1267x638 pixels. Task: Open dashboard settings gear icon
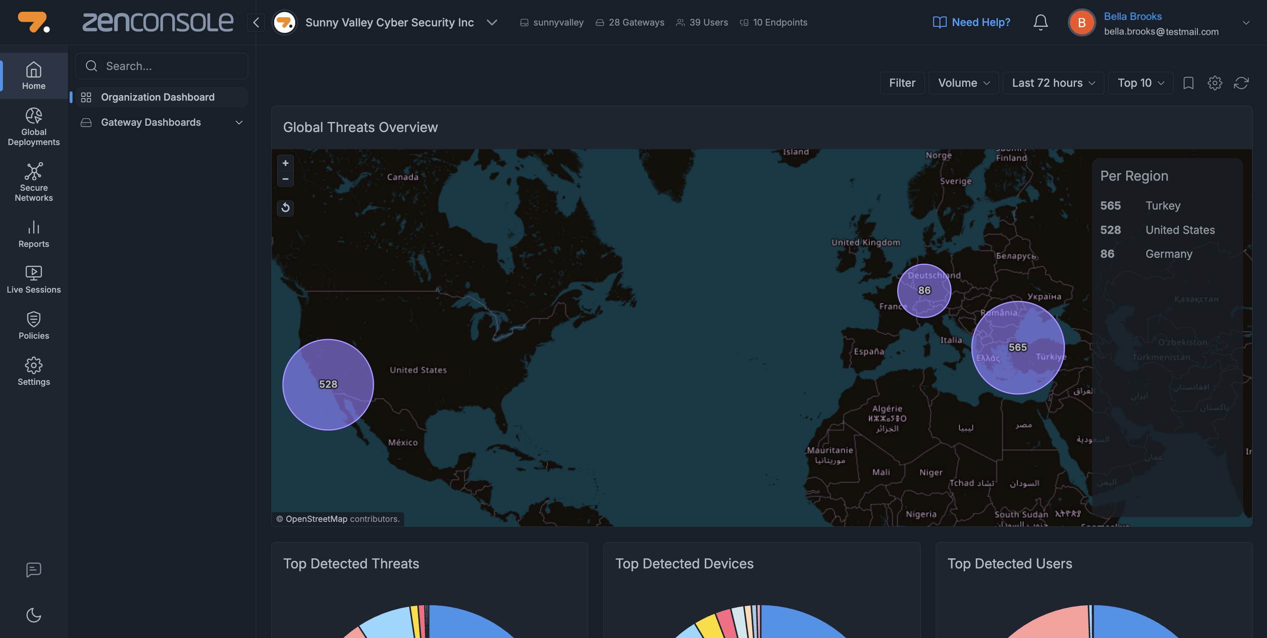pyautogui.click(x=1215, y=83)
